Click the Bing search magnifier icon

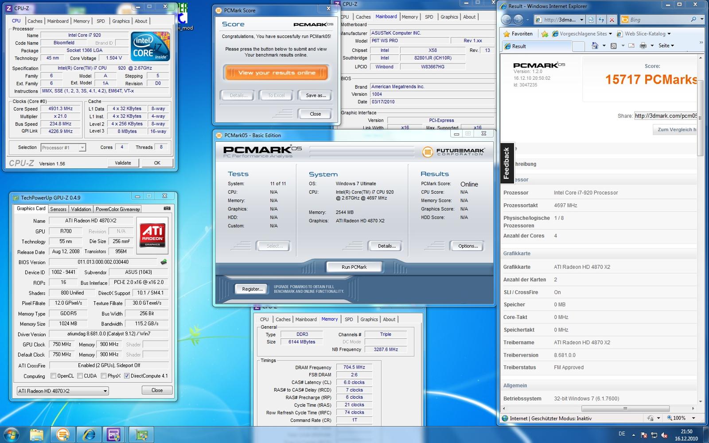[x=693, y=19]
